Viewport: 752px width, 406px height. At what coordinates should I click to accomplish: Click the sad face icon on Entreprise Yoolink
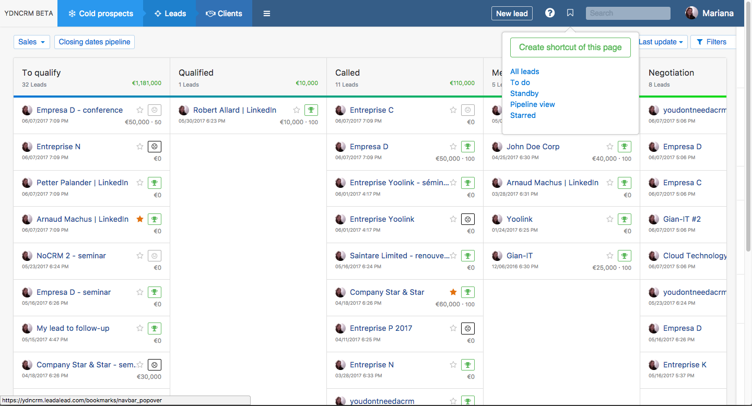click(467, 219)
